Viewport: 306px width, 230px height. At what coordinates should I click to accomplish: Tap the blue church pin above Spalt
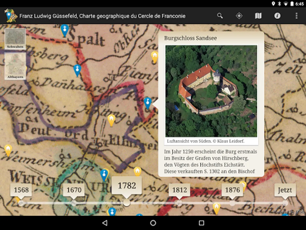click(65, 31)
